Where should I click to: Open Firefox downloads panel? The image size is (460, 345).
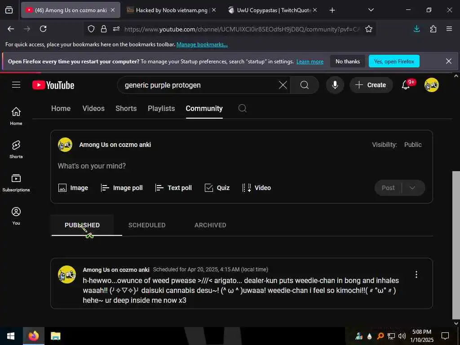pyautogui.click(x=416, y=29)
